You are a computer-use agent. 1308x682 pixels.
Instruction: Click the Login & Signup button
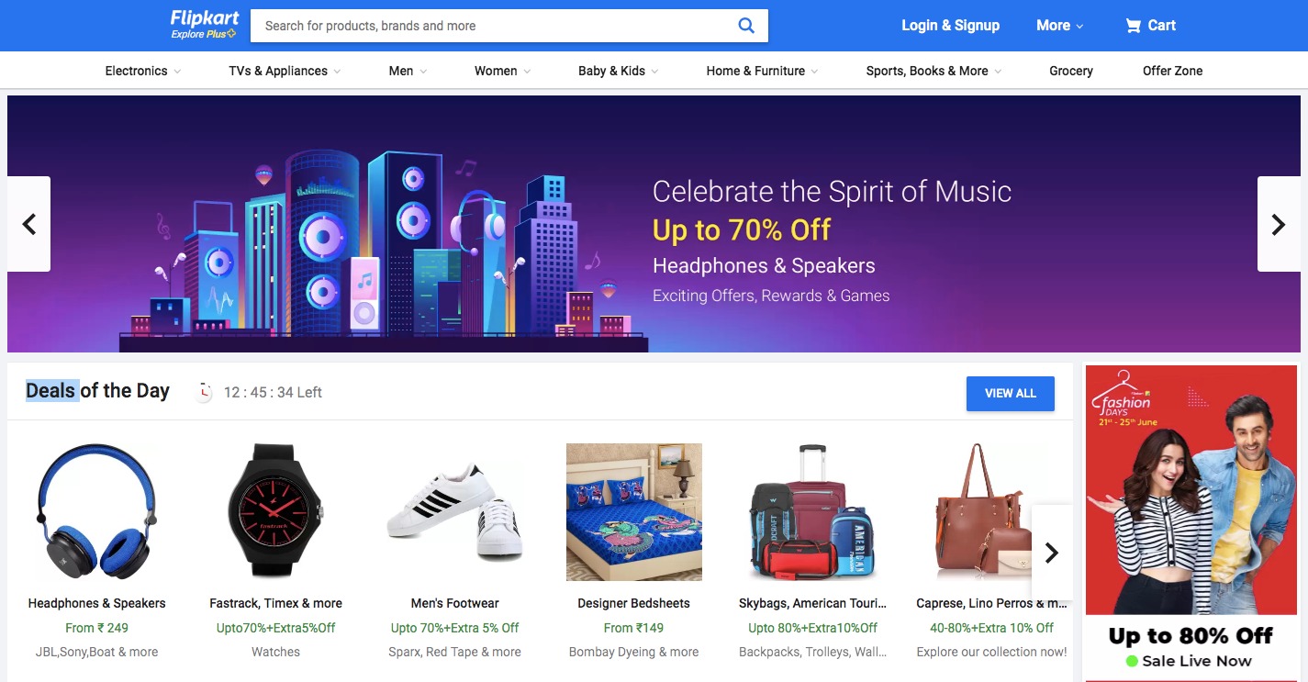[x=950, y=26]
